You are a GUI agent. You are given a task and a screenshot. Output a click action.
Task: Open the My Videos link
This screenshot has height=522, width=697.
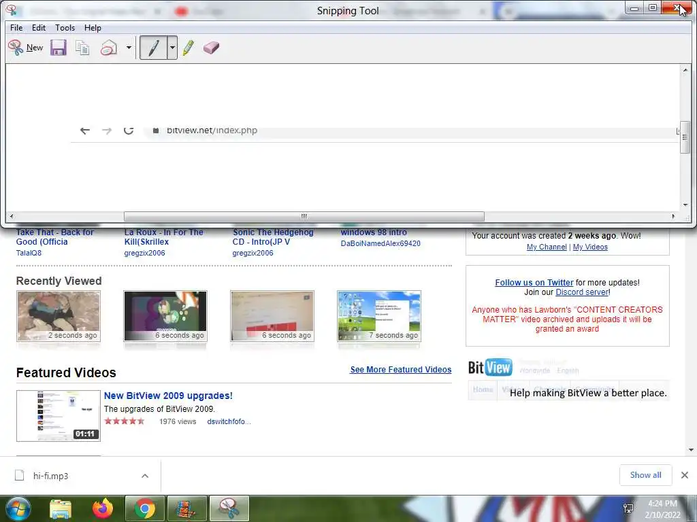click(x=590, y=247)
